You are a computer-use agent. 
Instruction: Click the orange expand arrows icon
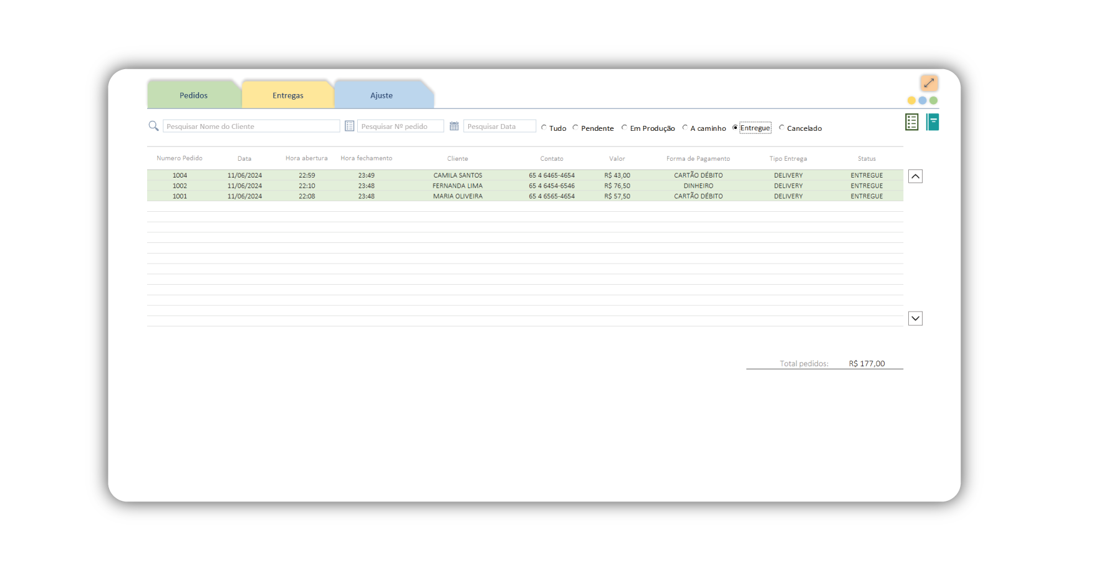(x=929, y=83)
